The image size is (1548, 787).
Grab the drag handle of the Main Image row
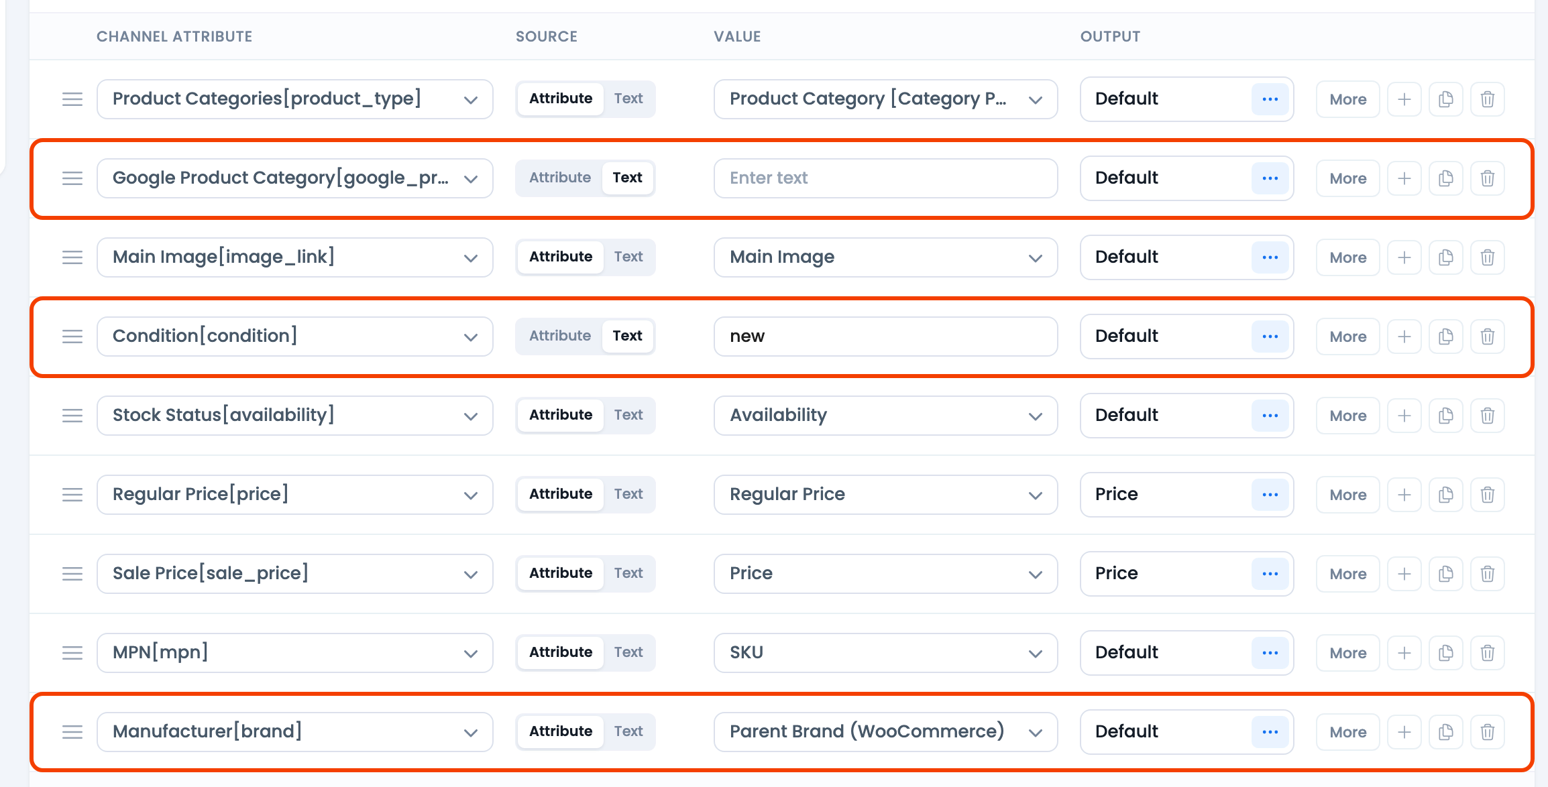[x=72, y=257]
